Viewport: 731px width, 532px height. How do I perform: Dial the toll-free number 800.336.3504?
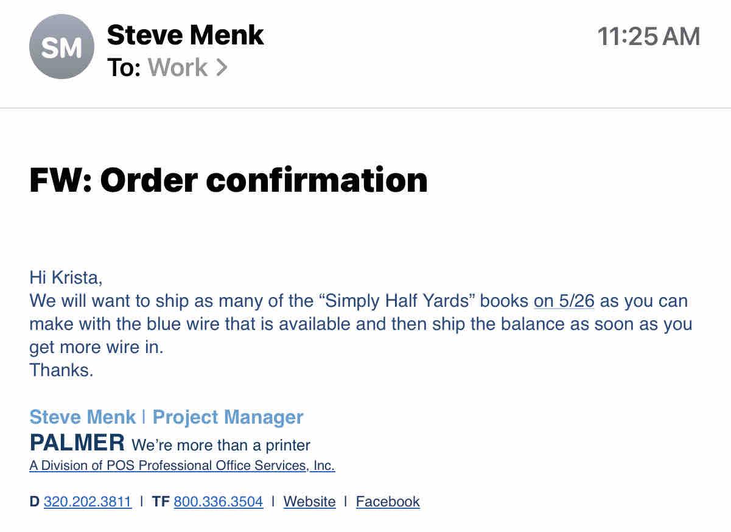219,502
